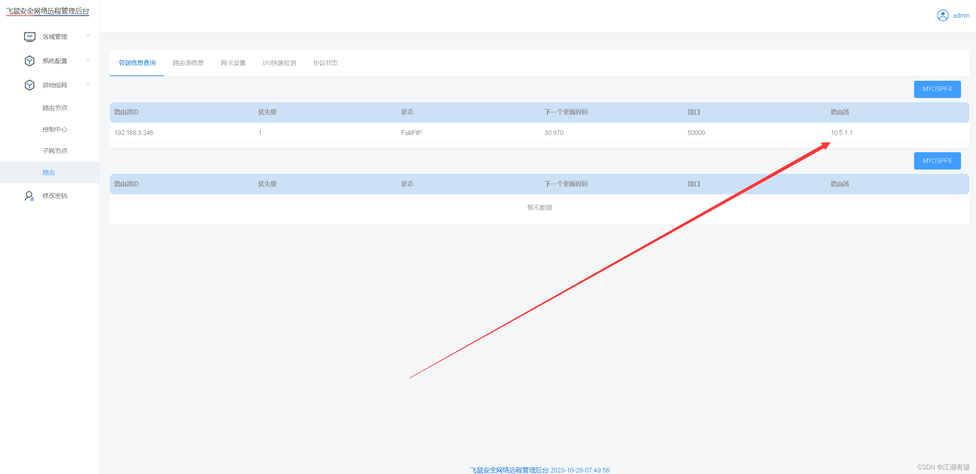Expand the 系统配置 menu chevron
The height and width of the screenshot is (474, 976).
point(88,60)
